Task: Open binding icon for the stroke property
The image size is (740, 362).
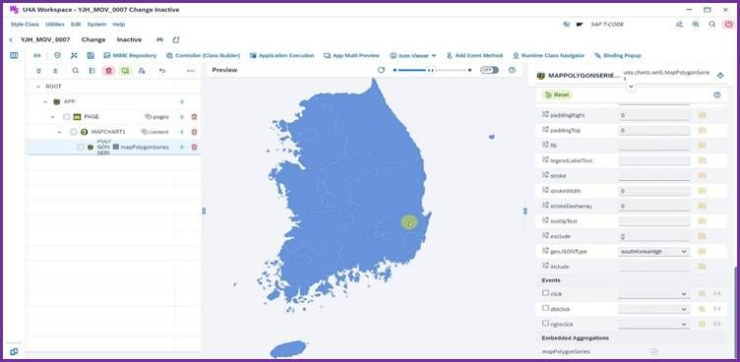Action: click(x=702, y=175)
